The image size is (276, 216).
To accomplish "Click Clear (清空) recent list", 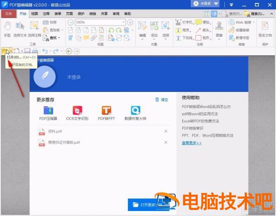I will 162,100.
